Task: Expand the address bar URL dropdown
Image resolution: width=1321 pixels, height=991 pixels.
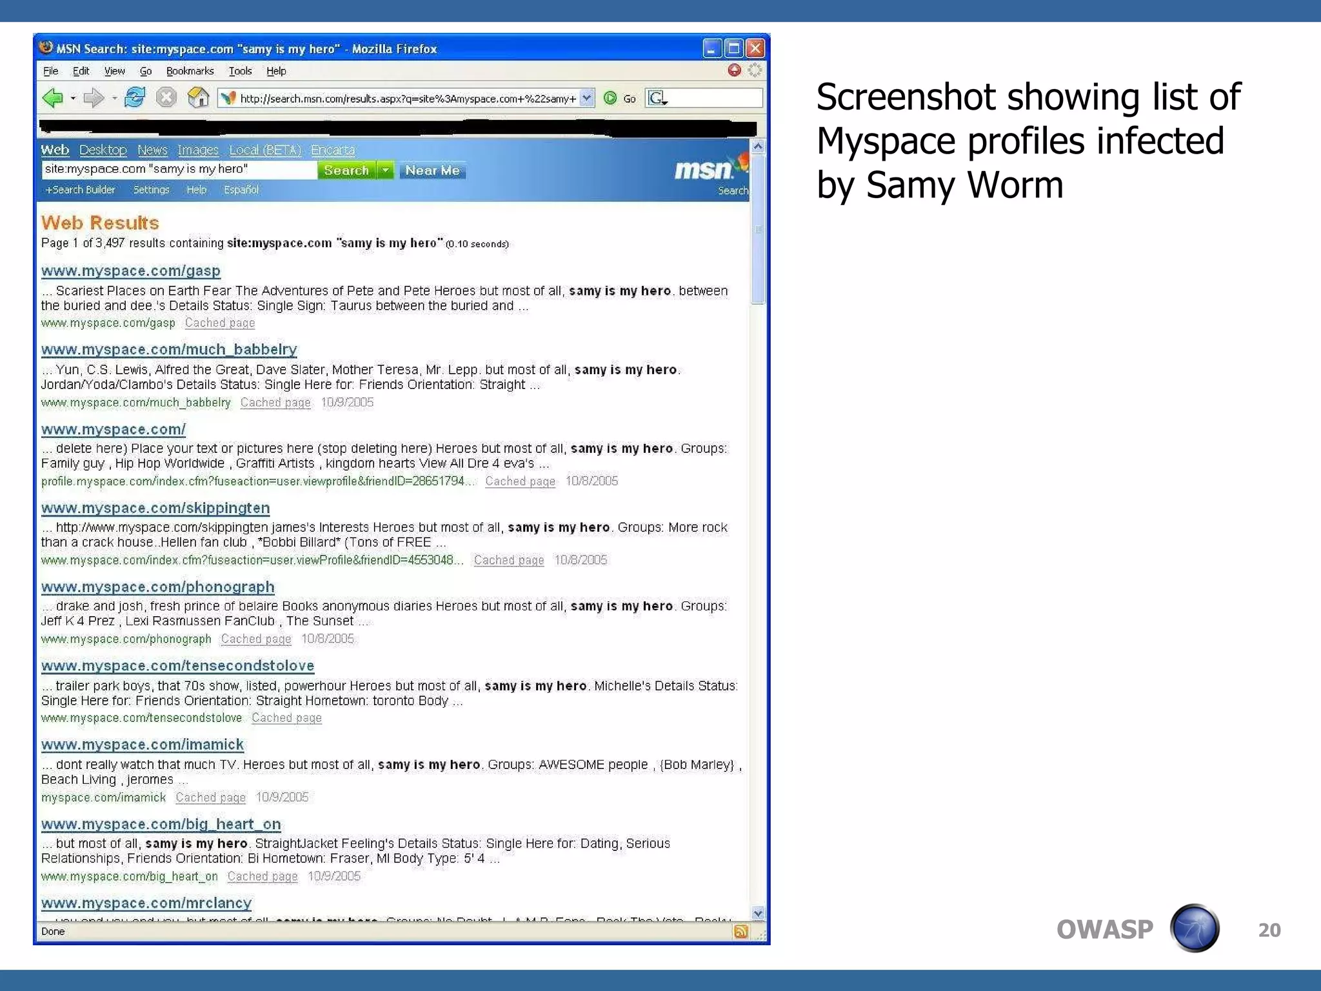Action: (586, 98)
